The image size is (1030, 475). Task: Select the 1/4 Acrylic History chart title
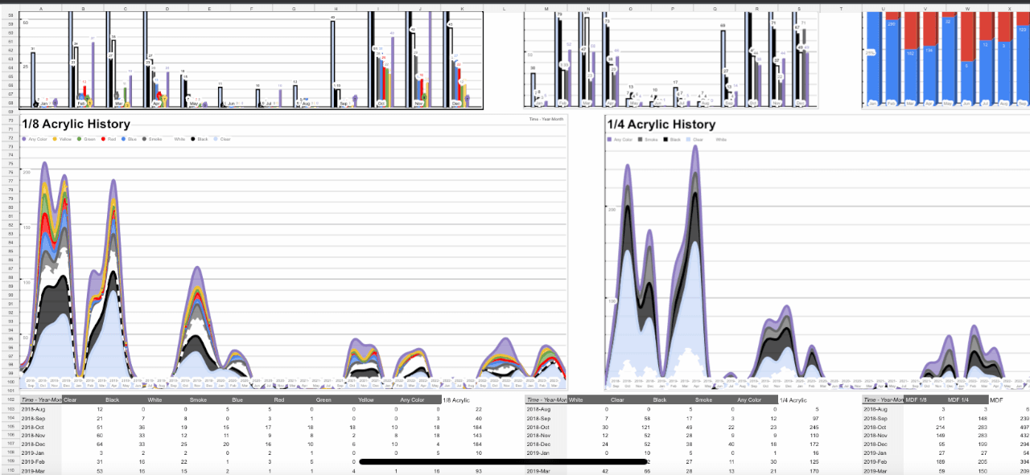click(660, 125)
